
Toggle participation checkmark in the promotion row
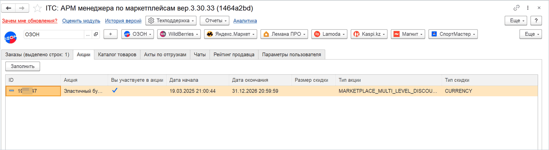click(x=115, y=91)
